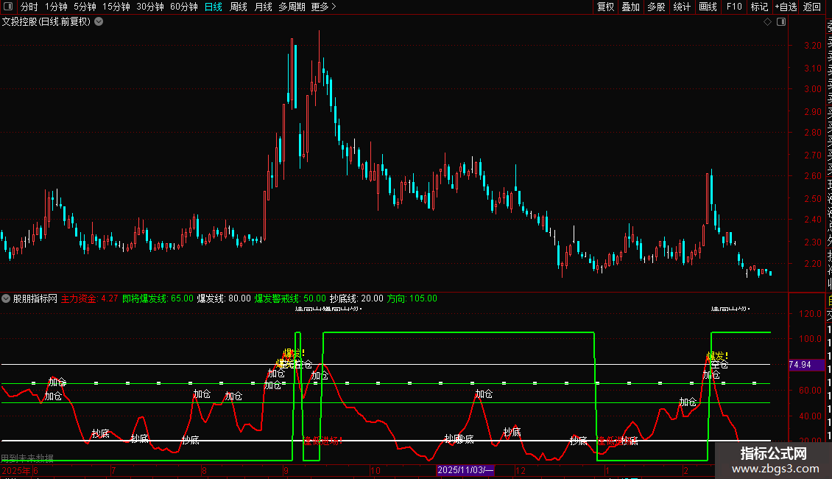Image resolution: width=832 pixels, height=479 pixels.
Task: Open dropdown next to 文投控股 title
Action: click(x=99, y=22)
